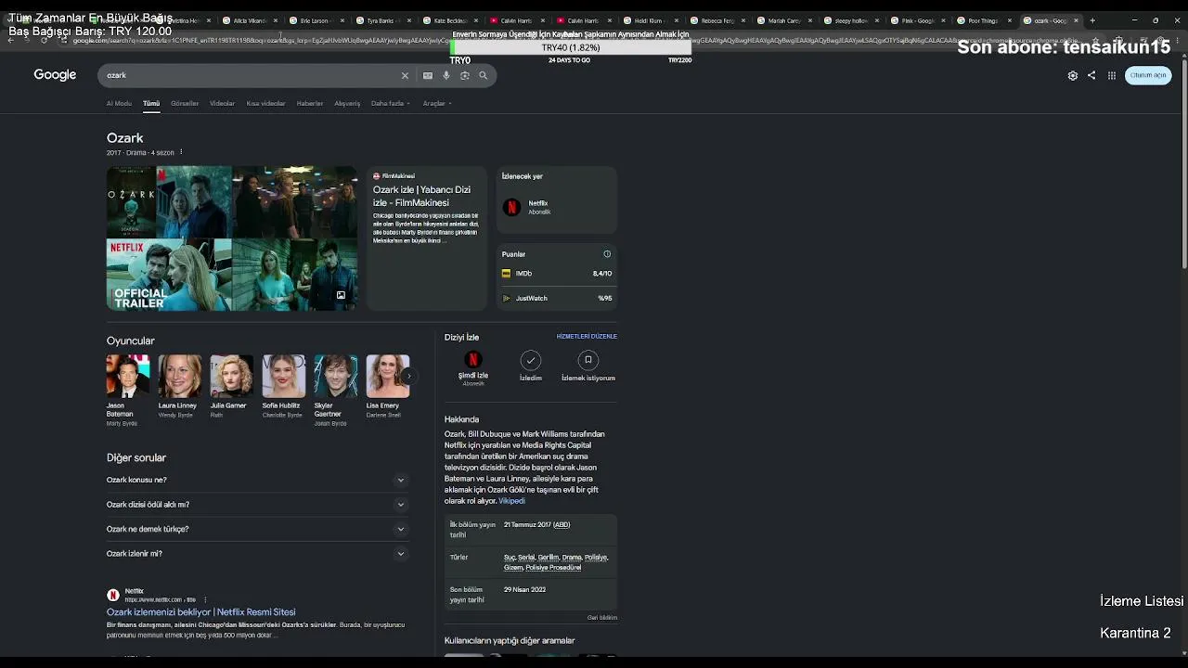The height and width of the screenshot is (668, 1188).
Task: Click the JustWatch rating icon
Action: [x=506, y=299]
